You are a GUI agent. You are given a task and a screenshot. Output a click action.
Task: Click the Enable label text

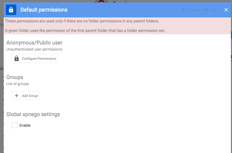click(25, 125)
